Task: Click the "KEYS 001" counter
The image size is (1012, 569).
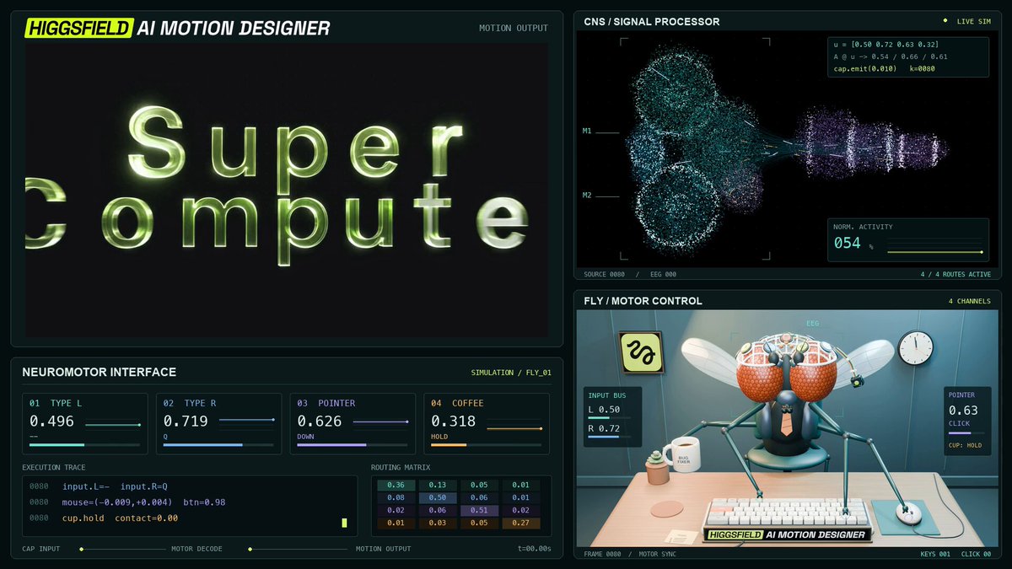Action: pyautogui.click(x=936, y=554)
